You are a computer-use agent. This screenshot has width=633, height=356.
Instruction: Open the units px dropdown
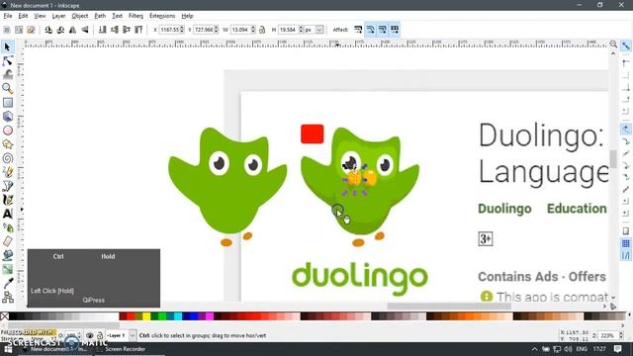coord(319,30)
